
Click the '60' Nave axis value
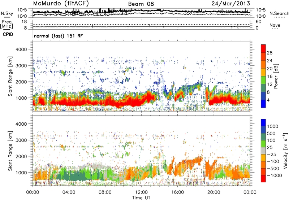[x=258, y=22]
